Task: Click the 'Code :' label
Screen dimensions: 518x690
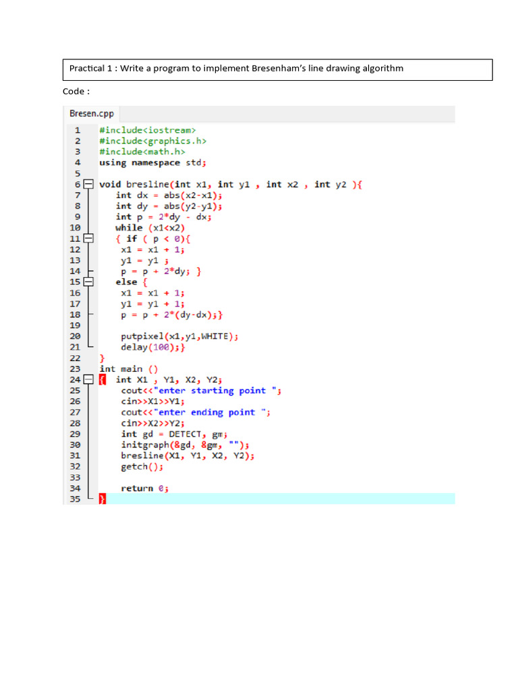Action: click(x=76, y=92)
